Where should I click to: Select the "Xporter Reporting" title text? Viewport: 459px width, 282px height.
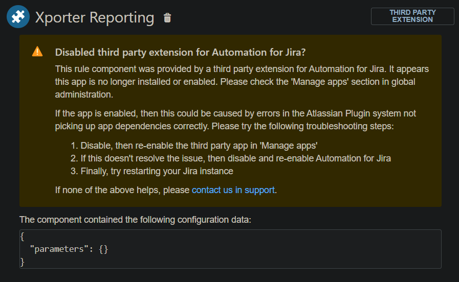pos(95,17)
